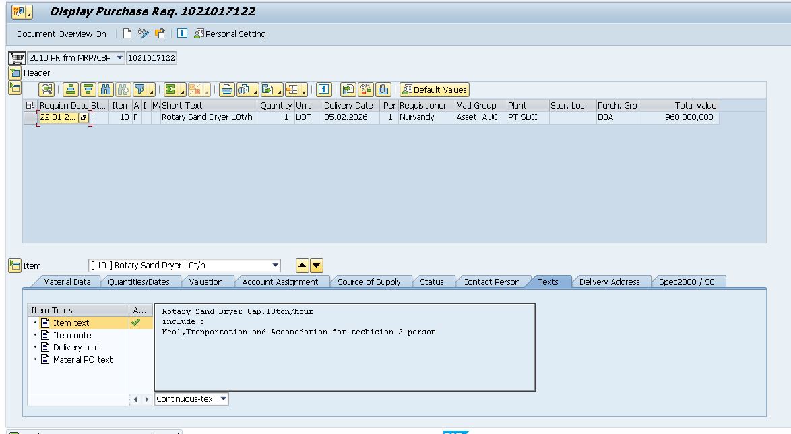Collapse the Header section toggle
Viewport: 791px width, 434px height.
pos(15,73)
